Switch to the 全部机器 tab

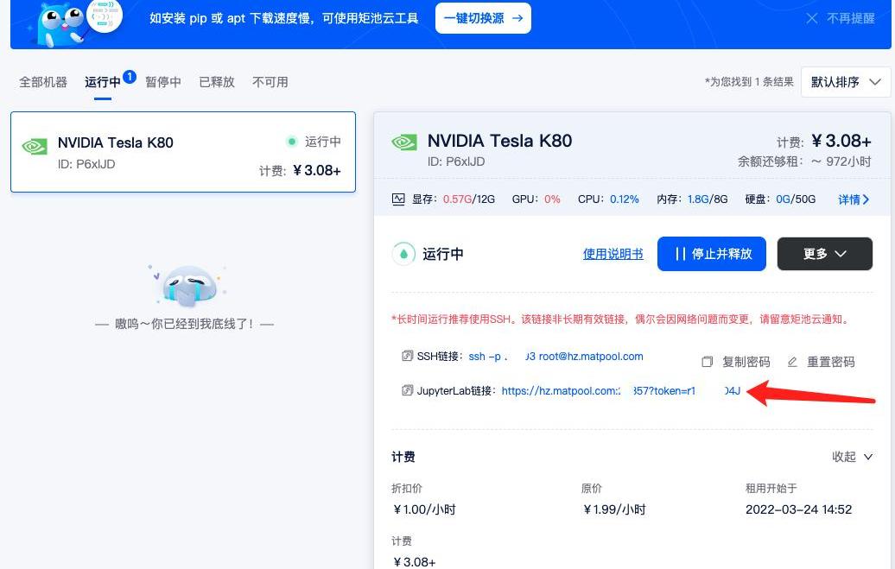coord(43,82)
